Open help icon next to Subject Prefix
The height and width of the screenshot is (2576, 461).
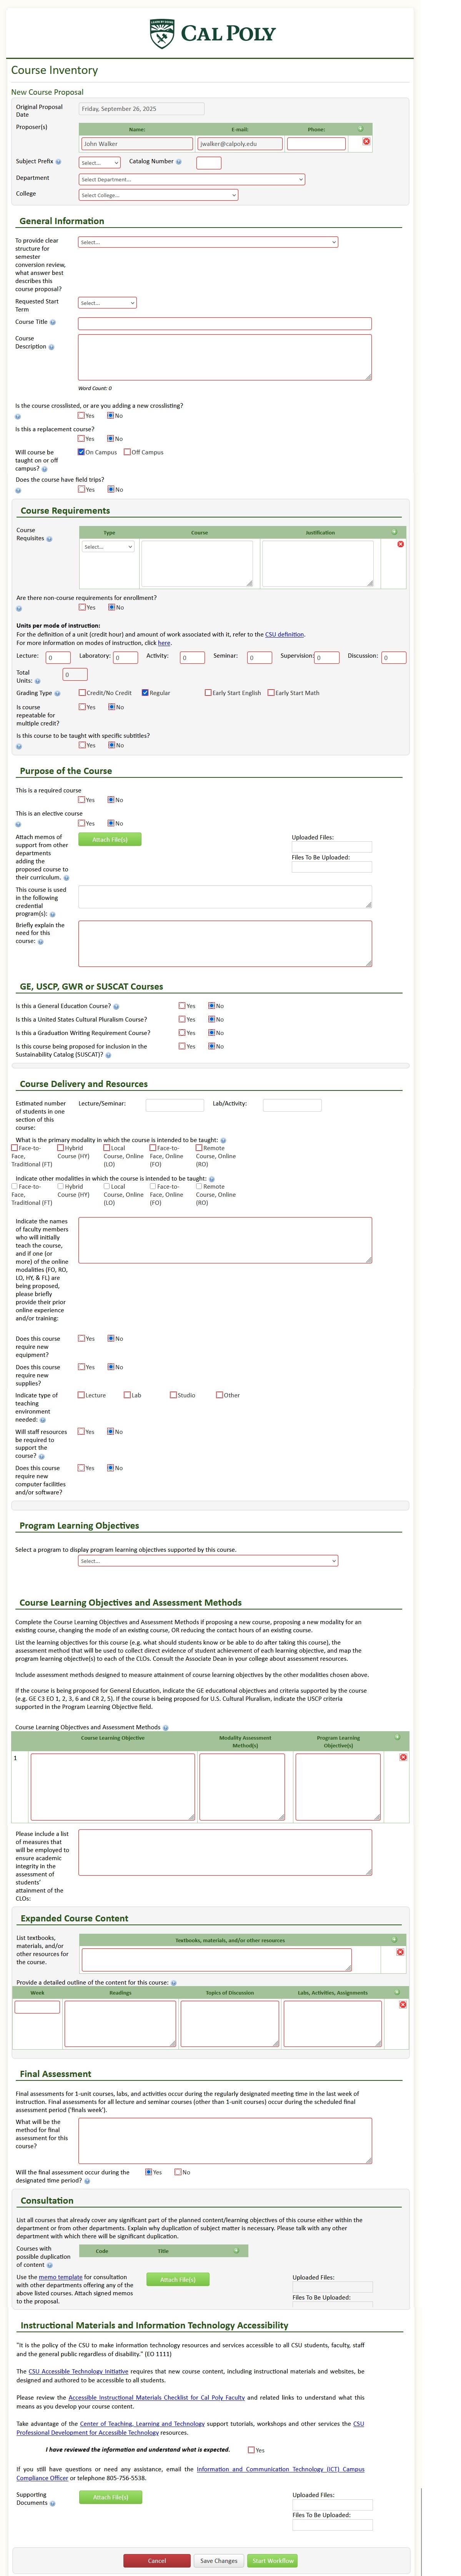[x=58, y=162]
